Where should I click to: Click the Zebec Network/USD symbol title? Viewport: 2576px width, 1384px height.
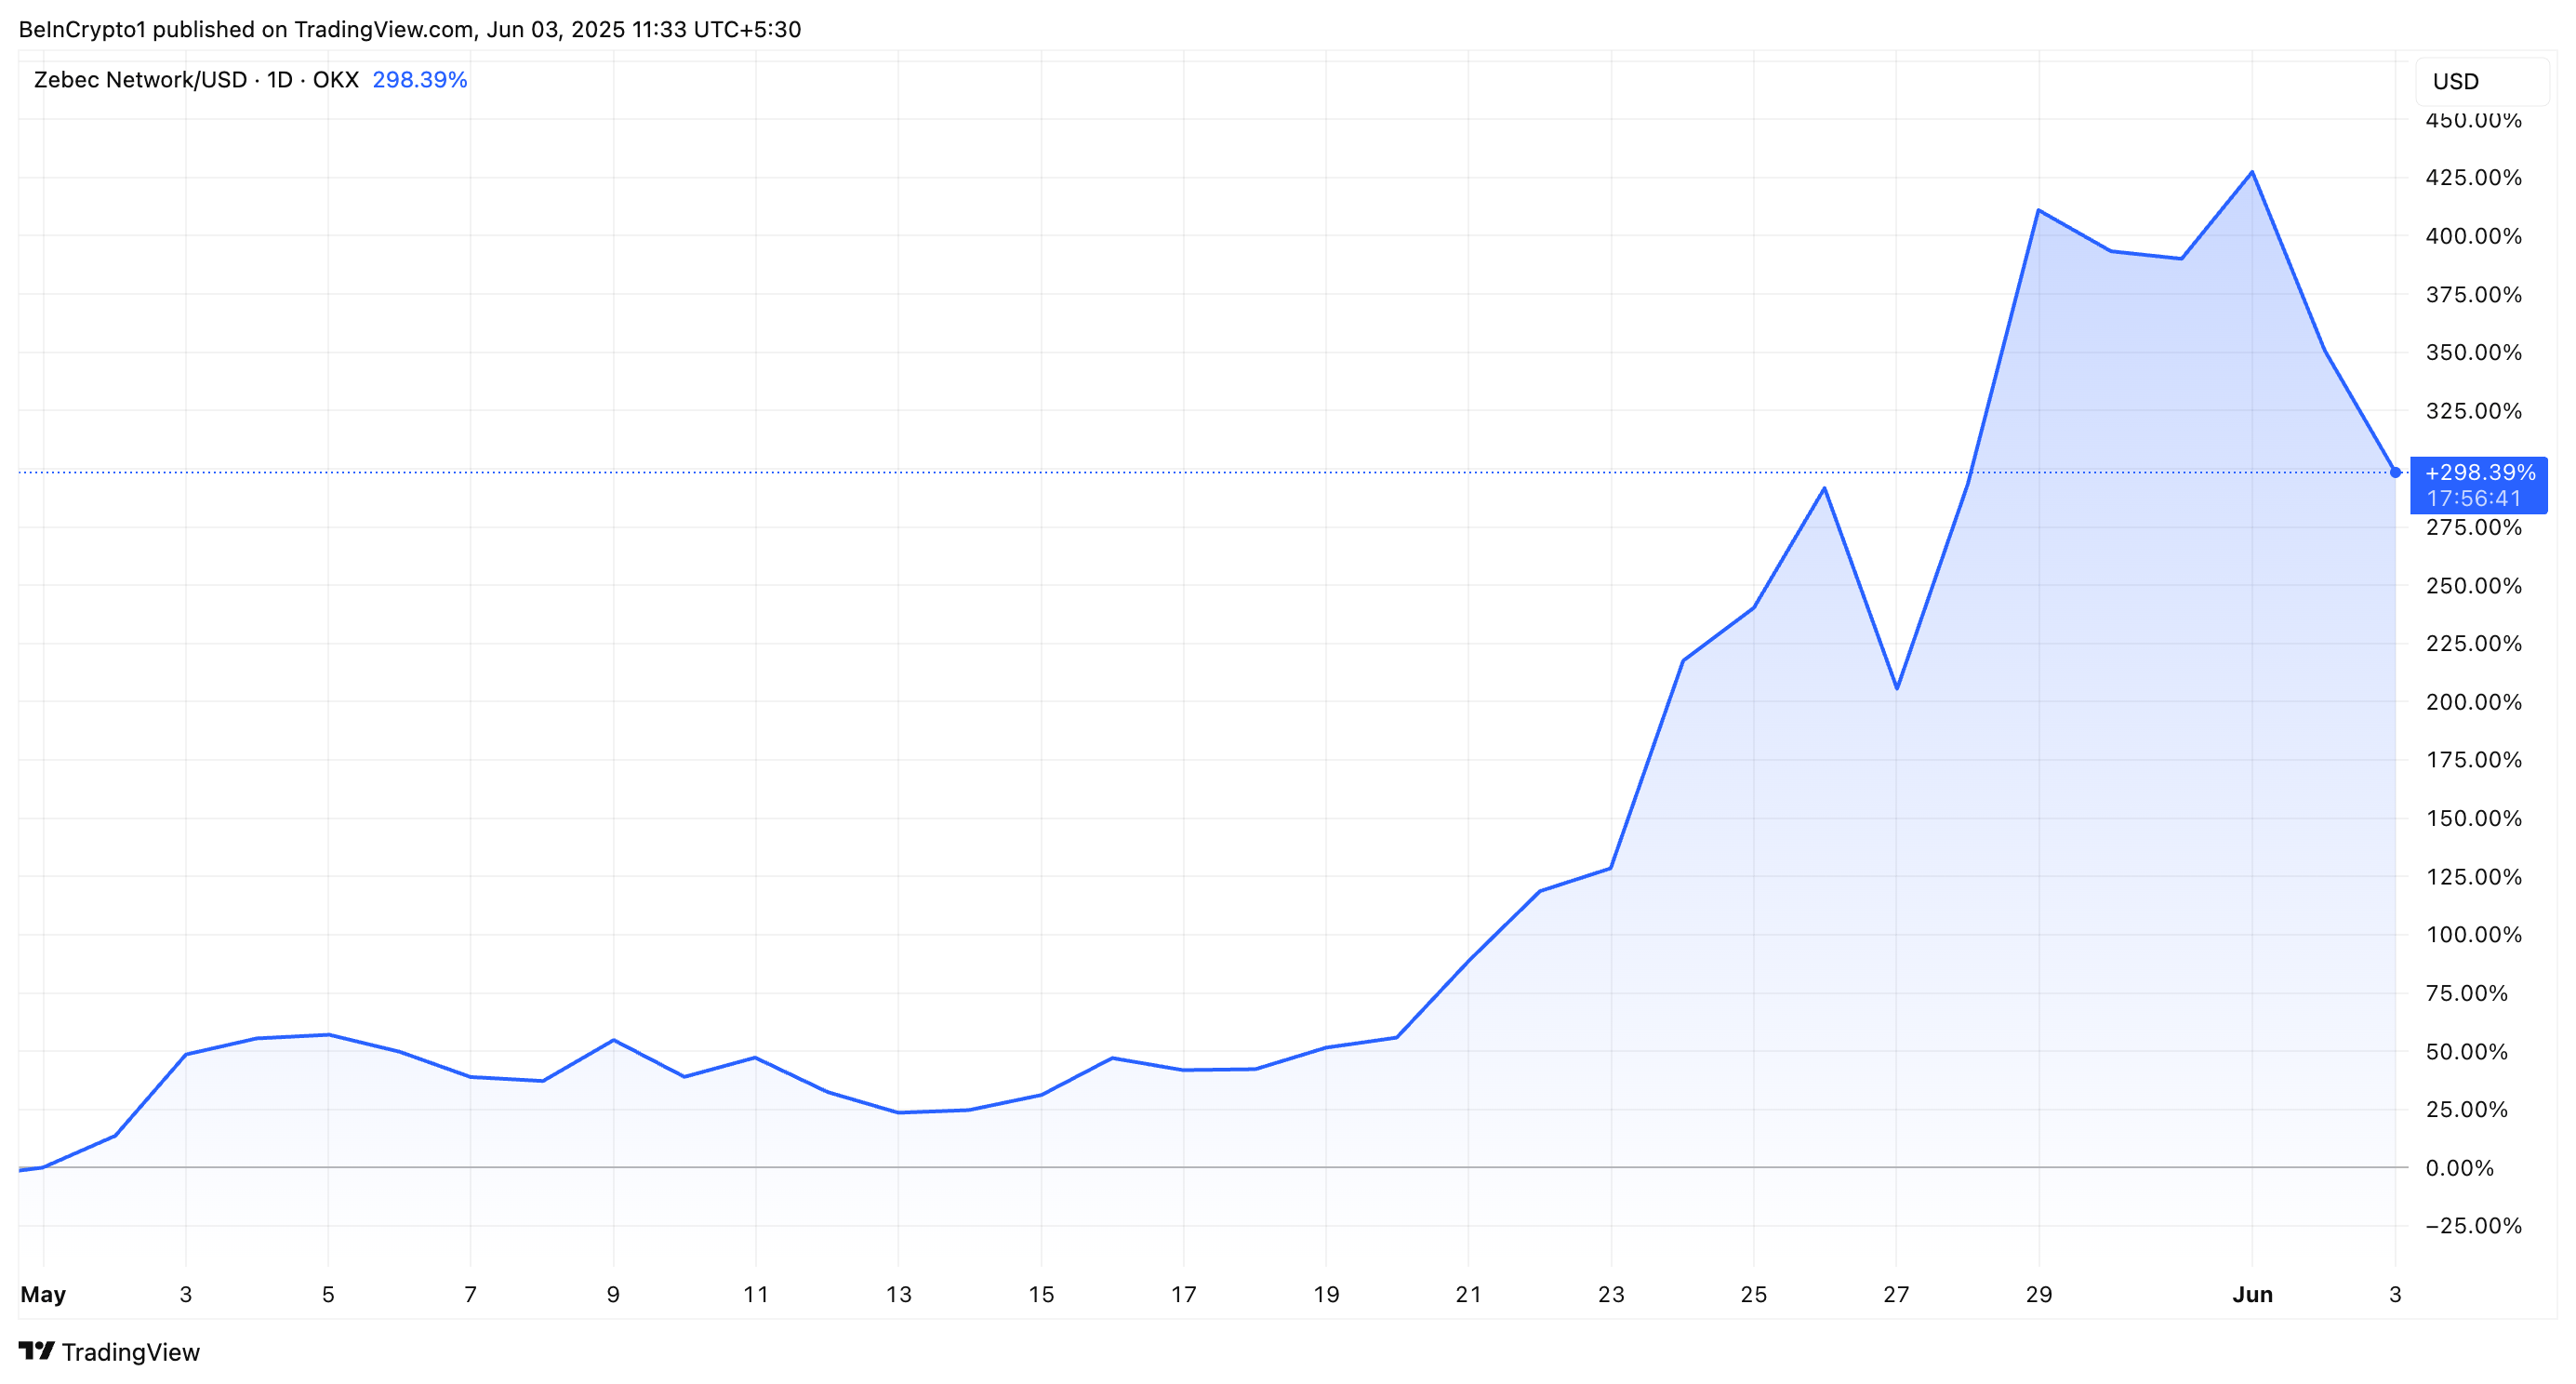[x=140, y=80]
